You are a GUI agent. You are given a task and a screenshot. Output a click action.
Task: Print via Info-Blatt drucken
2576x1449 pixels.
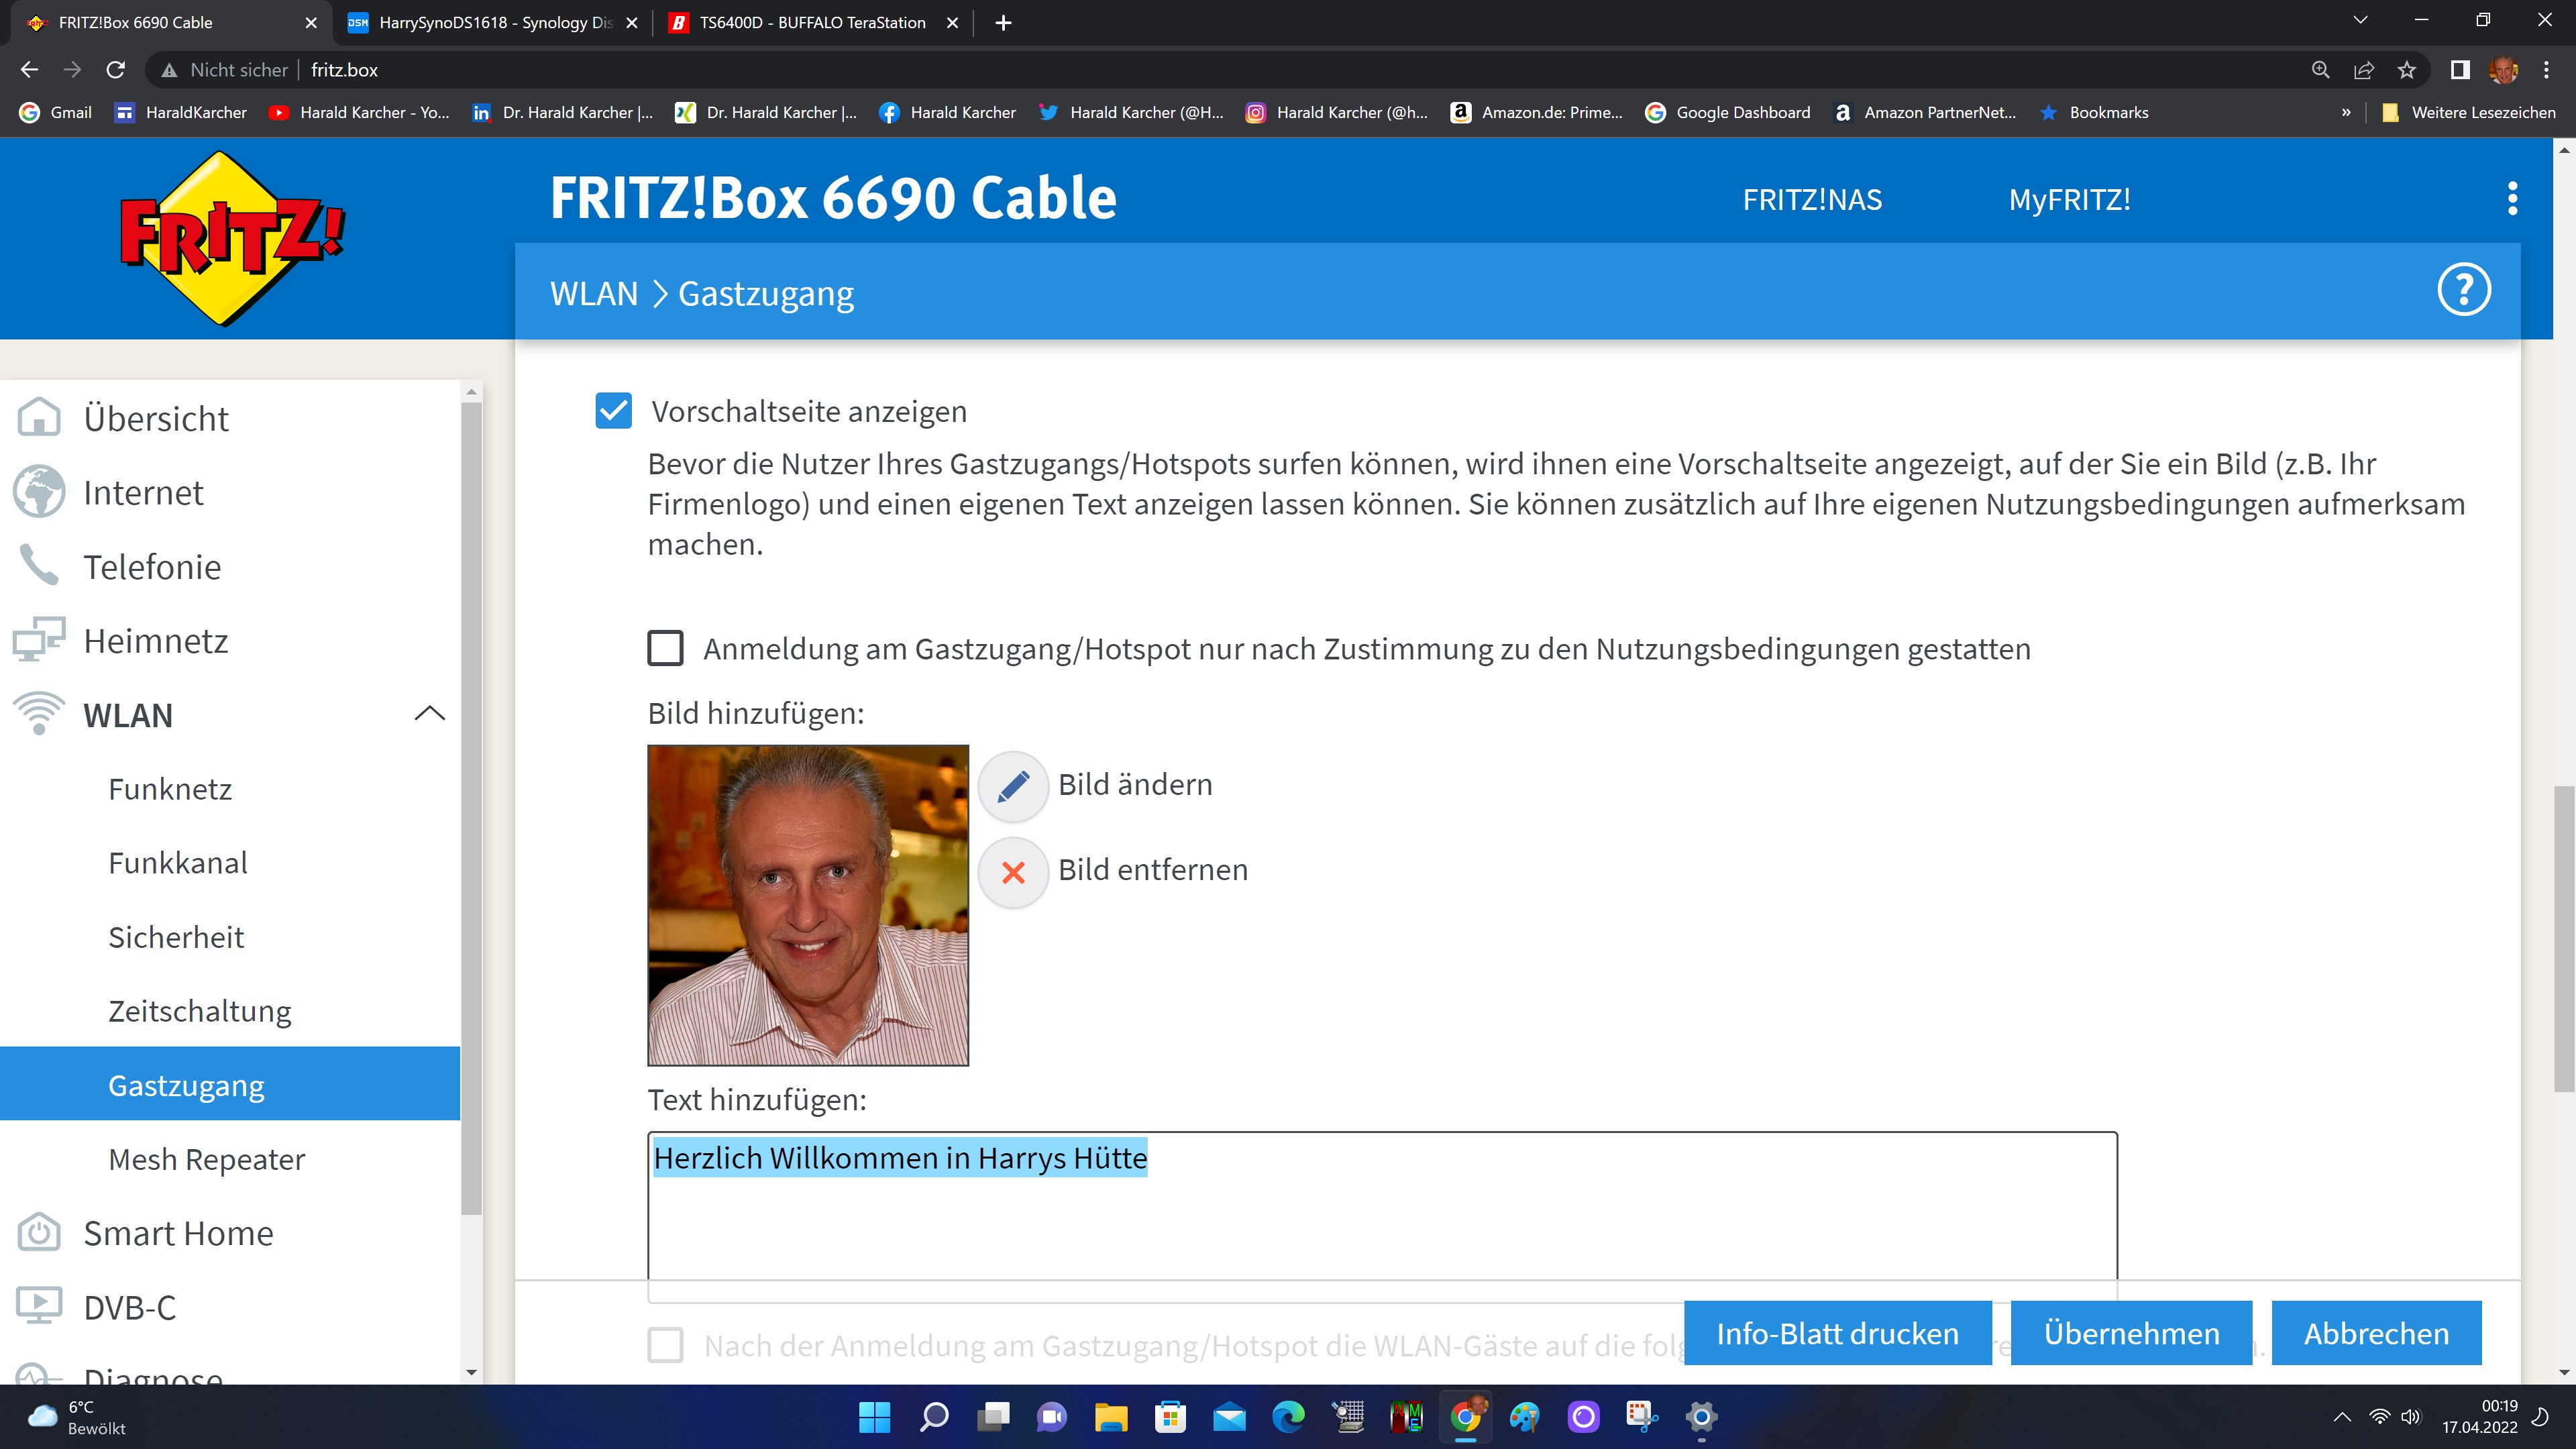1837,1333
